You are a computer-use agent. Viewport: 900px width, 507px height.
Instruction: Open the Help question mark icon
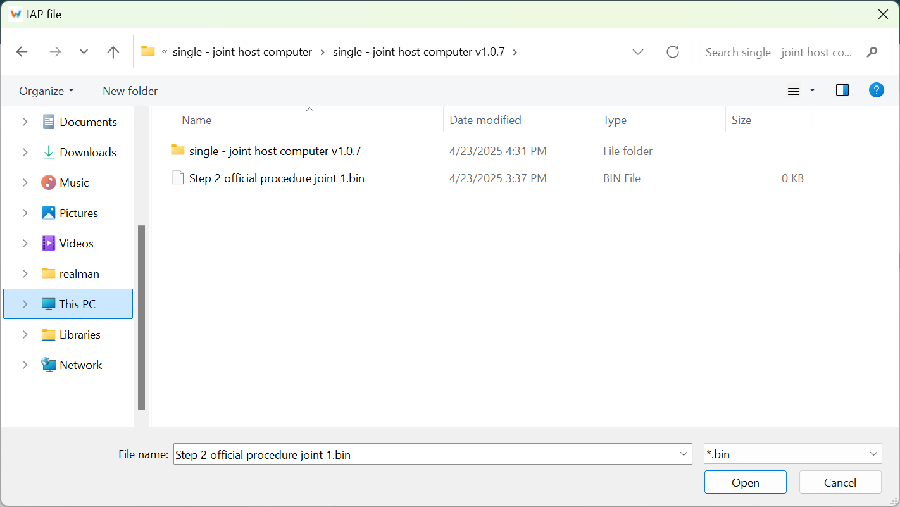click(876, 91)
